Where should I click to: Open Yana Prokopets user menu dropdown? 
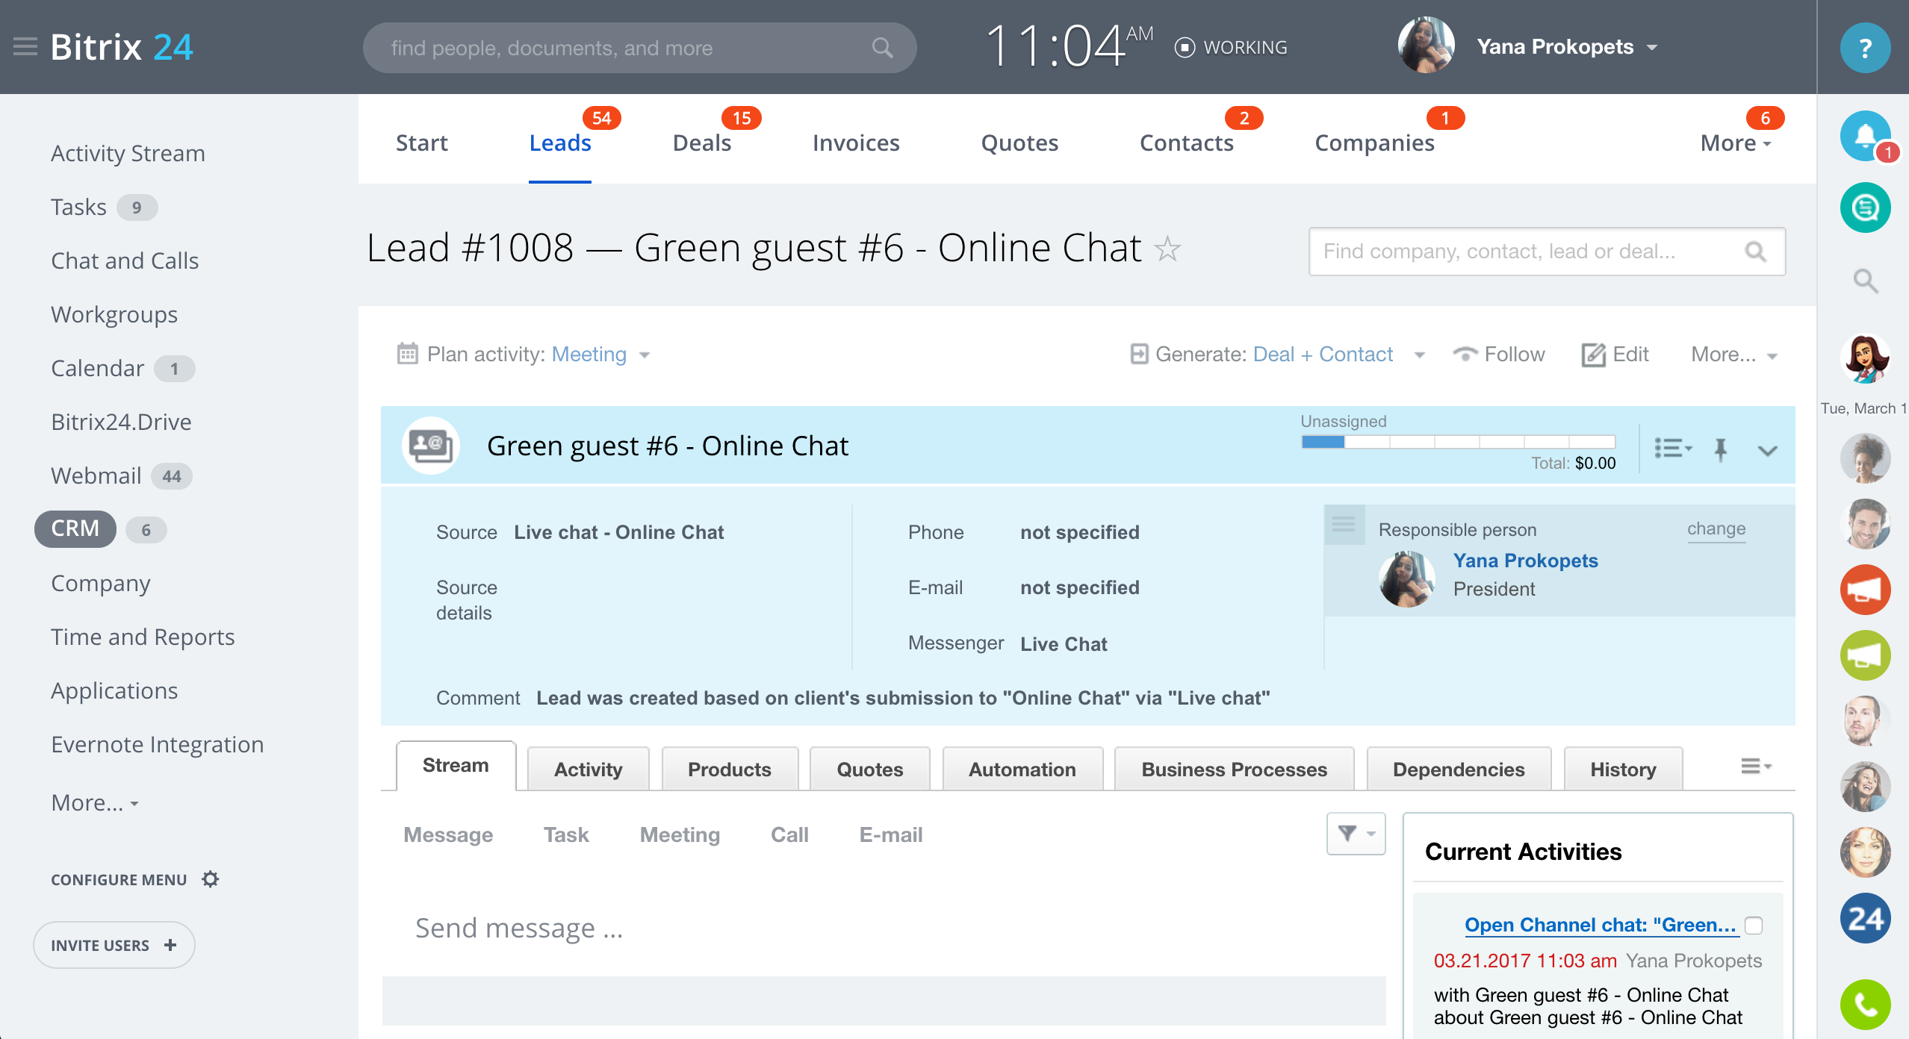pyautogui.click(x=1652, y=48)
